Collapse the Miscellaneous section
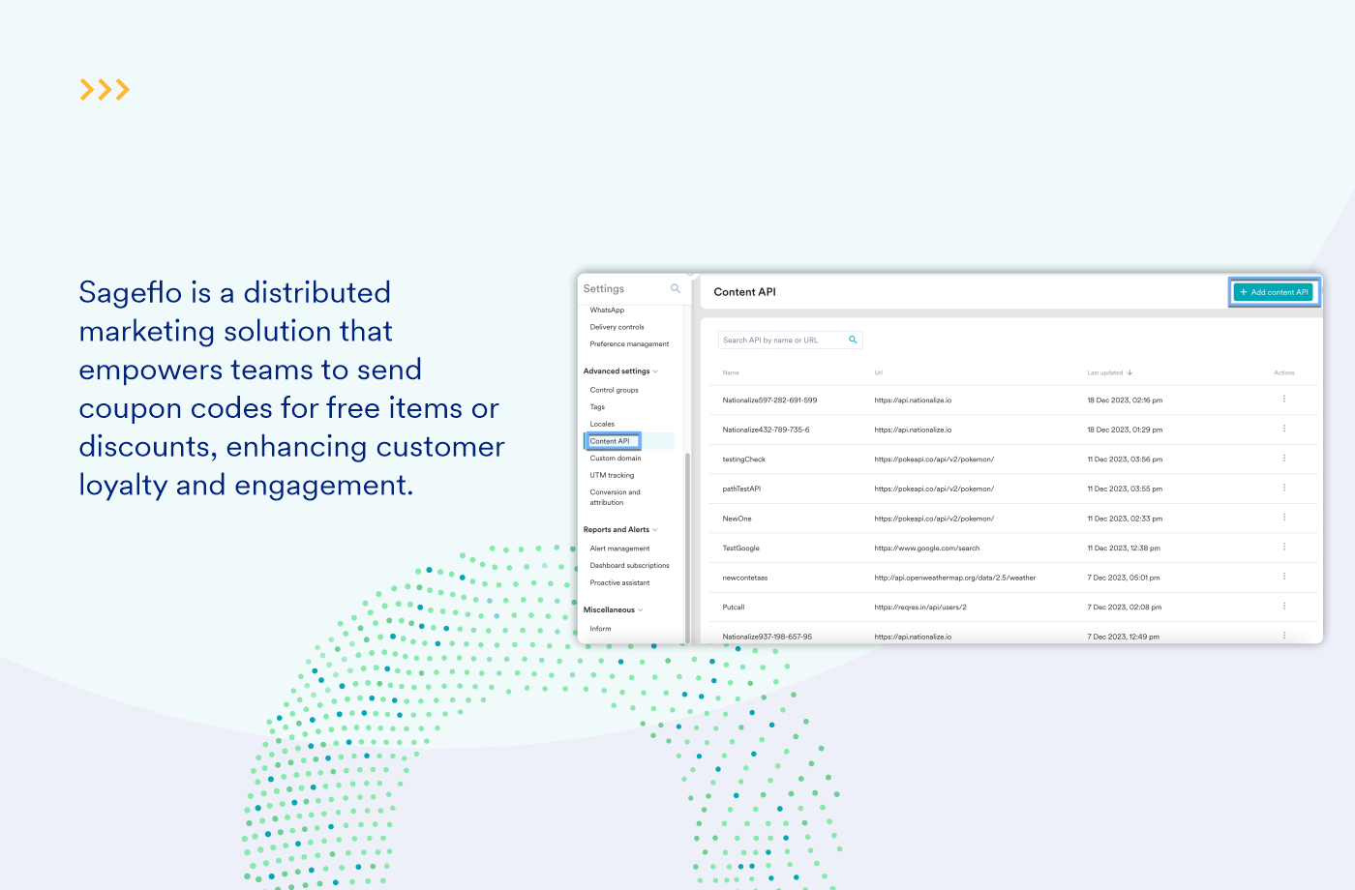The height and width of the screenshot is (890, 1355). (641, 610)
